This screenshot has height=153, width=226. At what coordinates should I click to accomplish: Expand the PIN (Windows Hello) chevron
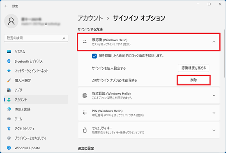point(214,113)
